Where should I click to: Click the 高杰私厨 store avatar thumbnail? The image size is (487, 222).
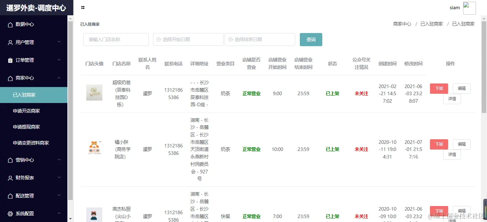pos(94,215)
